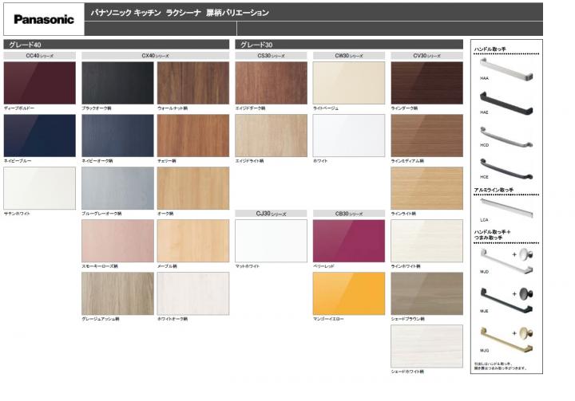Click the Walnut woodgrain door thumbnail
Image resolution: width=575 pixels, height=401 pixels.
[x=192, y=83]
